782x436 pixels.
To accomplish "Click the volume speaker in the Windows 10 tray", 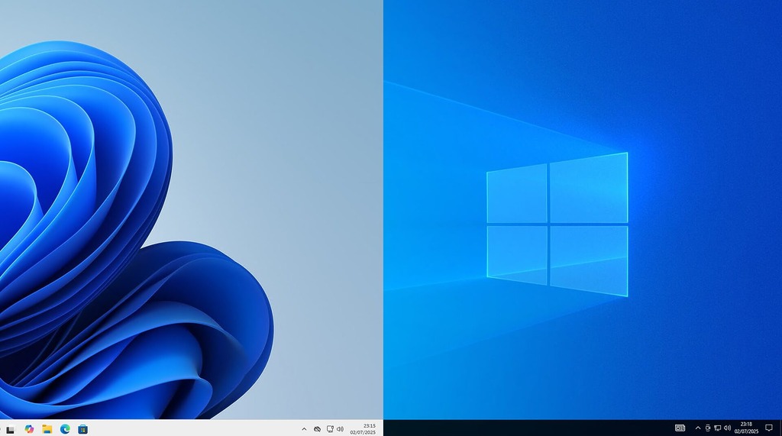I will tap(727, 428).
